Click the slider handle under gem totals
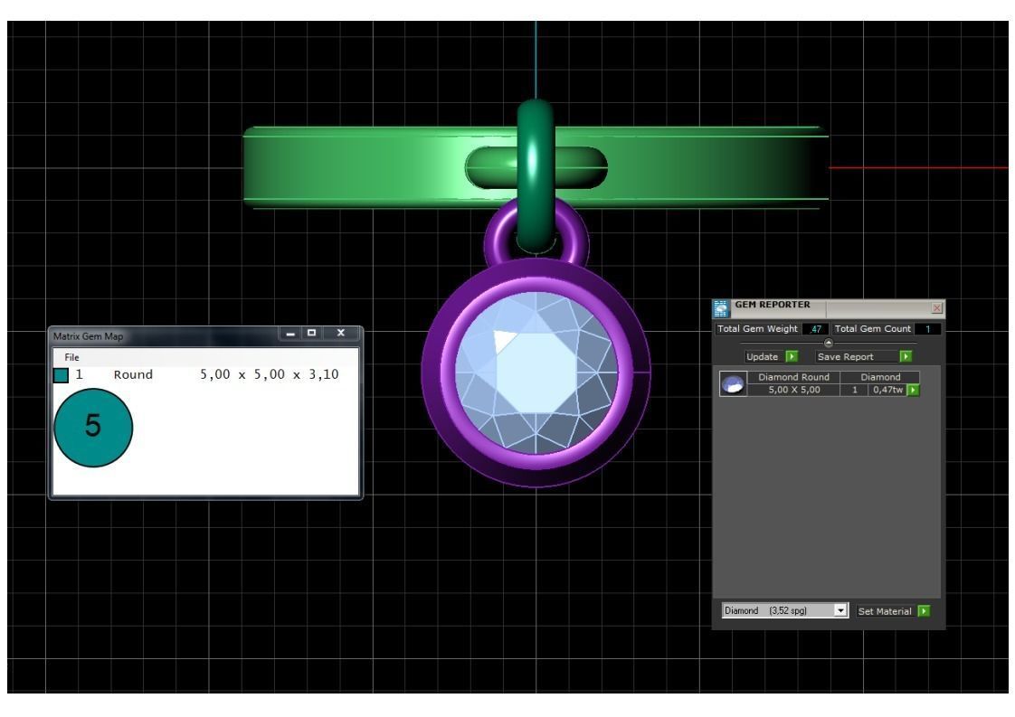This screenshot has width=1015, height=717. pyautogui.click(x=828, y=343)
